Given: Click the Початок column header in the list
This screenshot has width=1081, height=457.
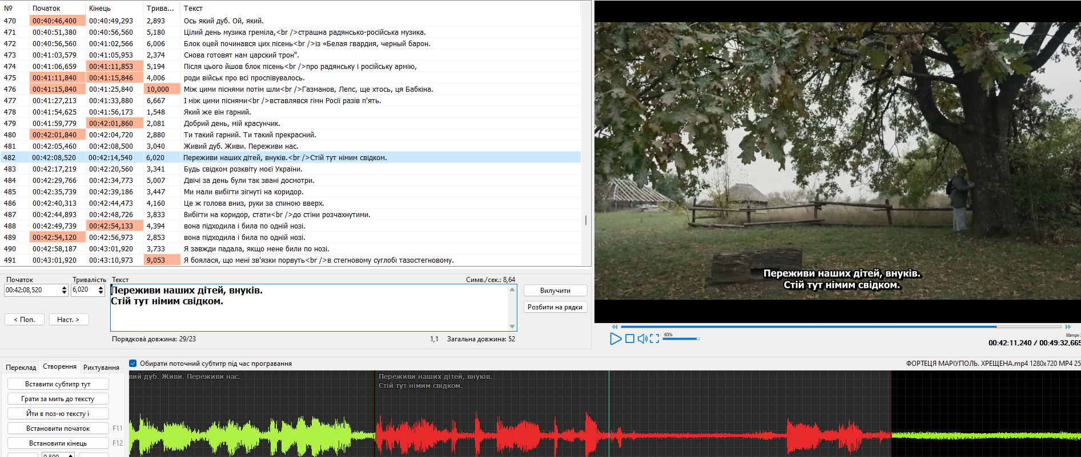Looking at the screenshot, I should (57, 8).
